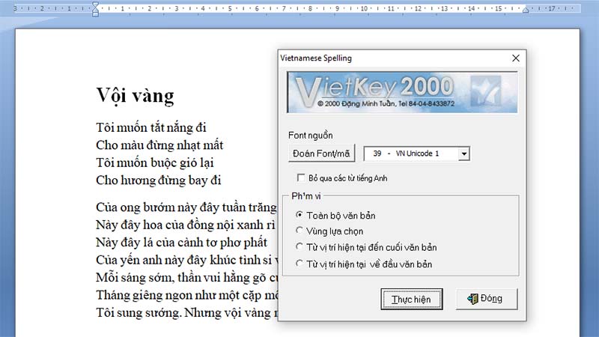Select the Toàn bộ văn bản radio option
Image resolution: width=599 pixels, height=337 pixels.
[x=299, y=215]
